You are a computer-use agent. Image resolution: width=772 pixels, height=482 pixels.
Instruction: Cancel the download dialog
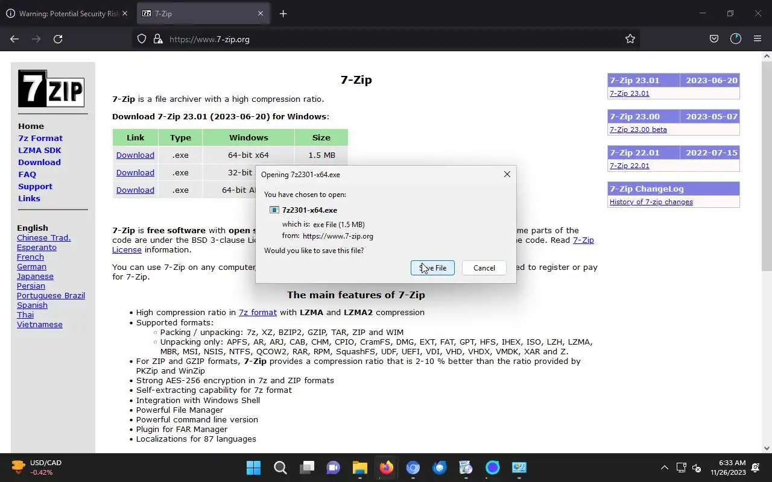(484, 268)
